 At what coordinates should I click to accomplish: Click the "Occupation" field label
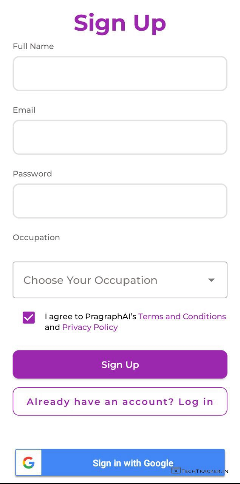(36, 237)
